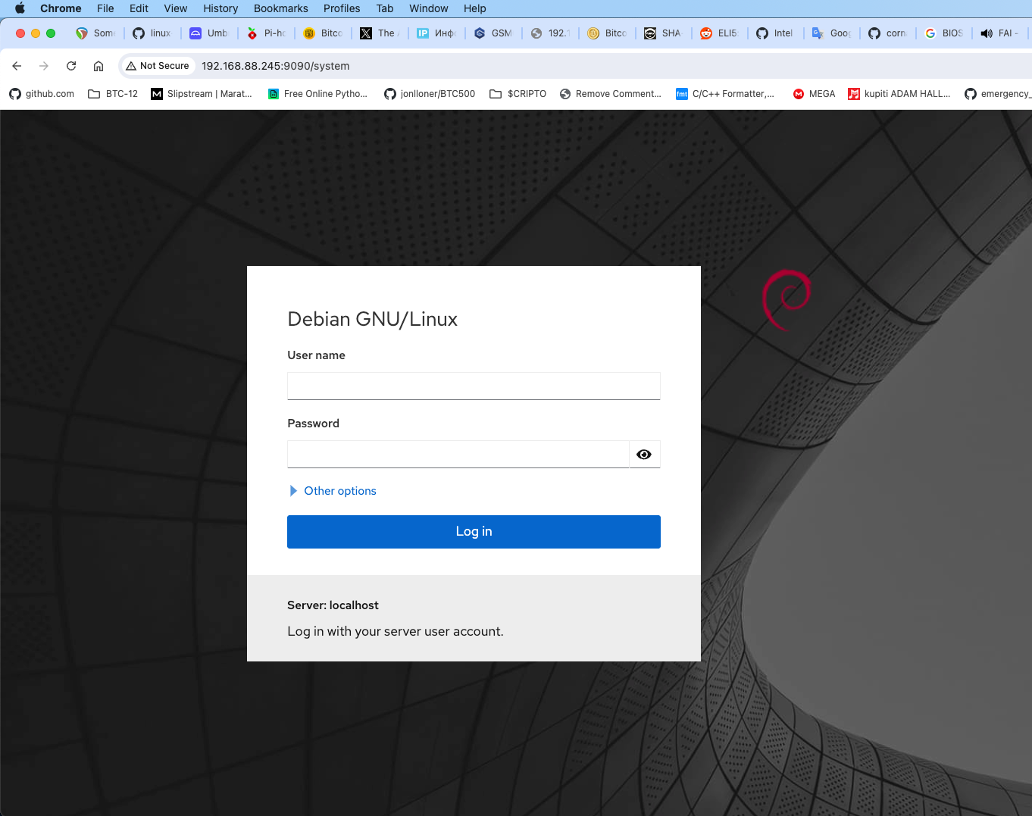Click the browser forward arrow

coord(44,66)
